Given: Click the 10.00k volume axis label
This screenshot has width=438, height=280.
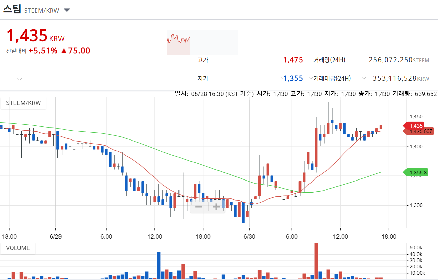Looking at the screenshot, I should 417,273.
